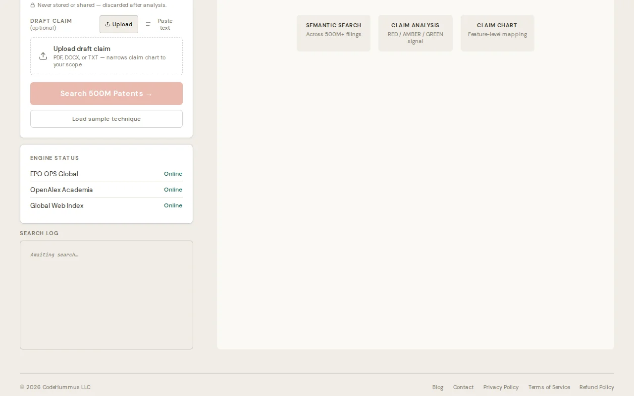The image size is (634, 396).
Task: Open the Upload draft claim dropzone
Action: pyautogui.click(x=106, y=56)
